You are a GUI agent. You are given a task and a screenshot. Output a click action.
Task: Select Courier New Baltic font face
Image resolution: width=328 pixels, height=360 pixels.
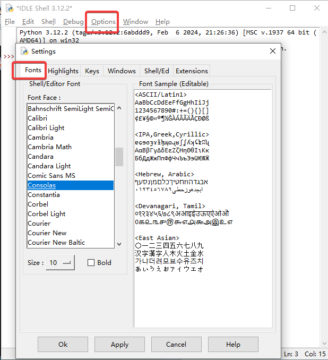point(71,243)
